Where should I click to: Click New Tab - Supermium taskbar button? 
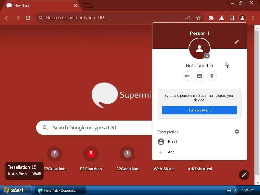coord(60,190)
